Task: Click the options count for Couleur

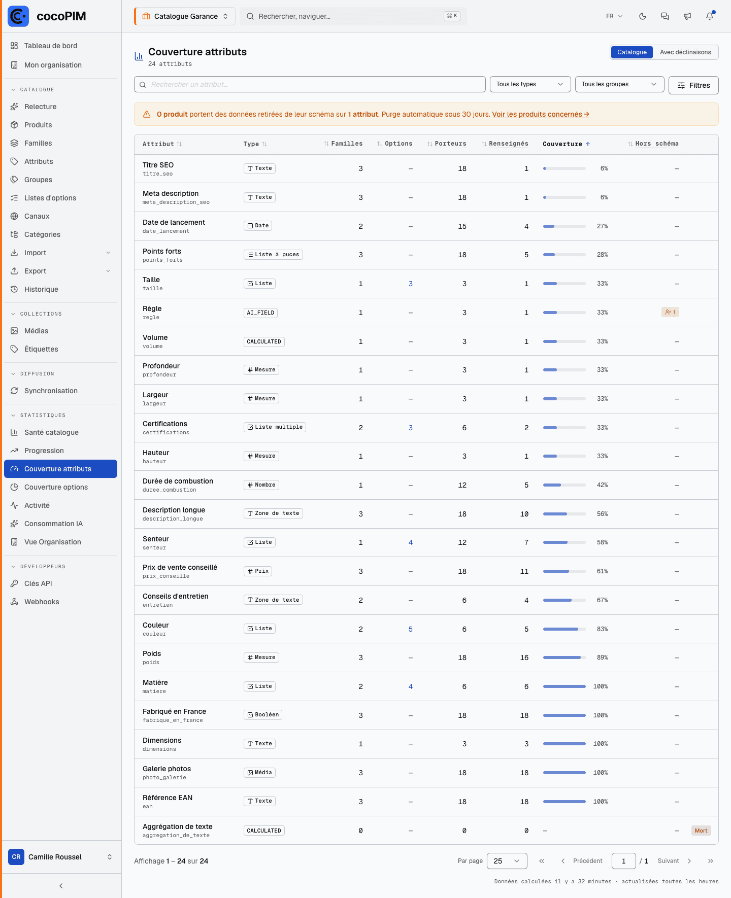Action: (411, 629)
